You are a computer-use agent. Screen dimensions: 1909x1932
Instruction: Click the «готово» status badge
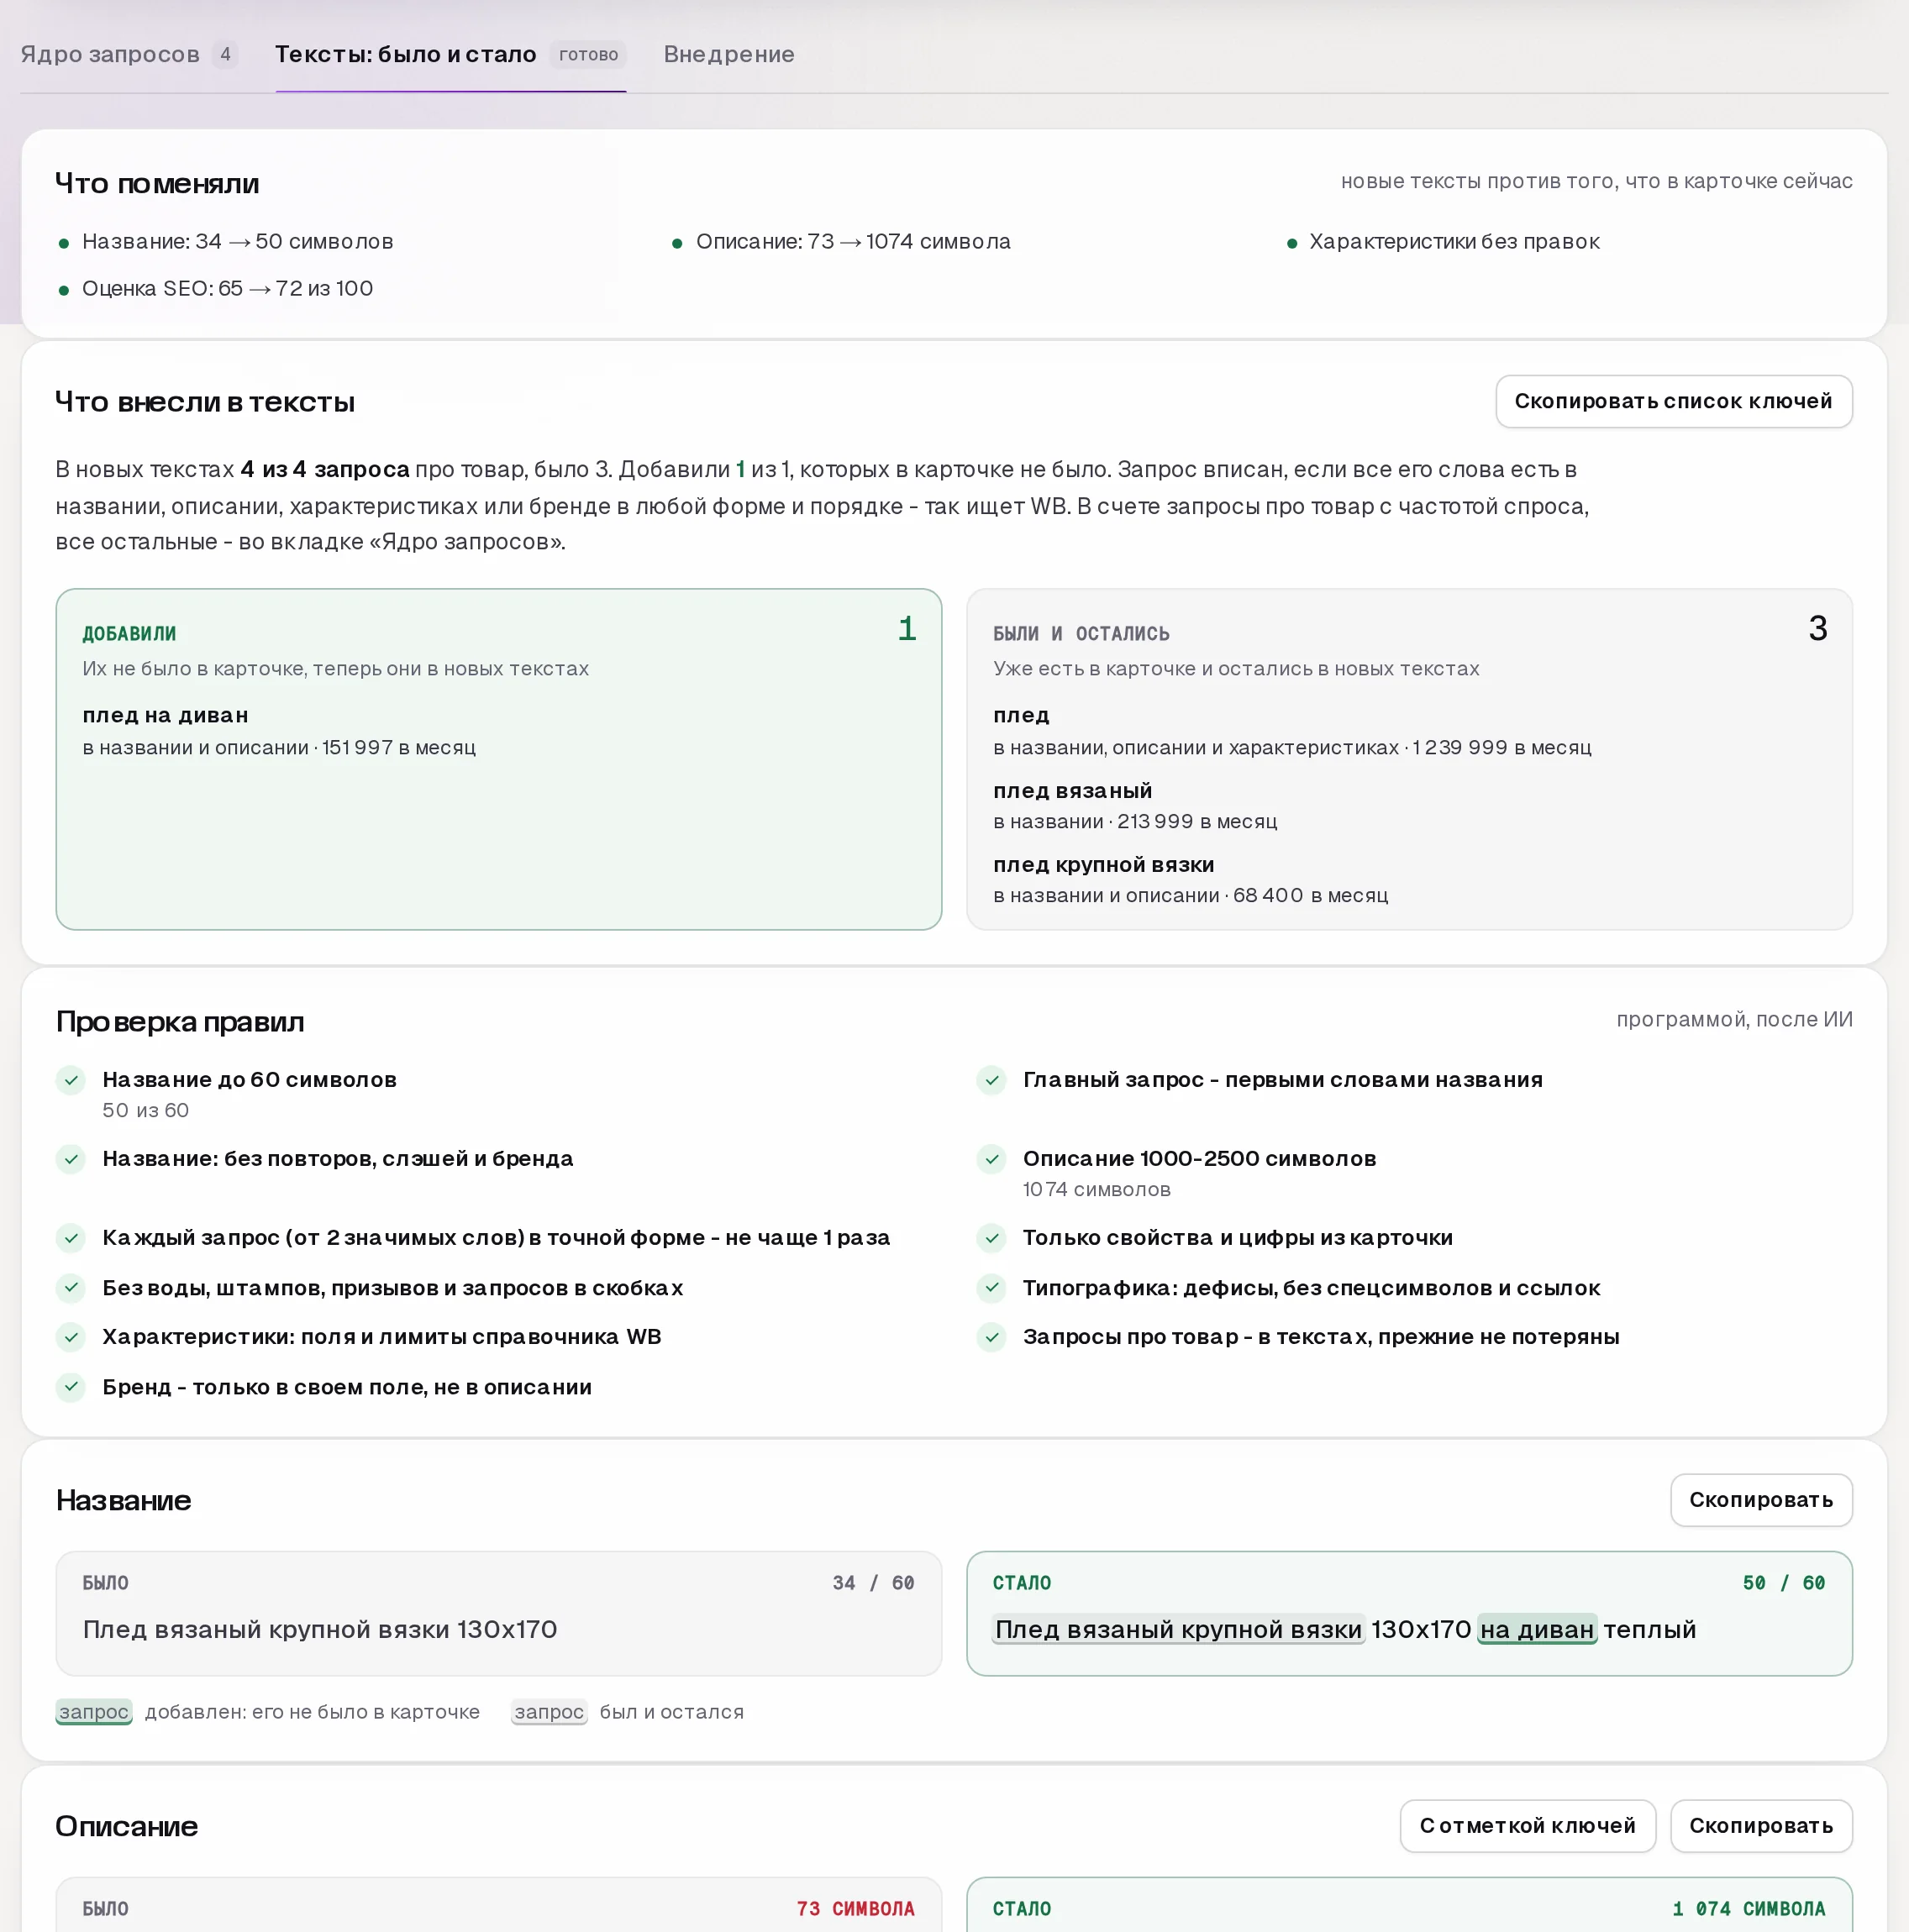tap(588, 54)
